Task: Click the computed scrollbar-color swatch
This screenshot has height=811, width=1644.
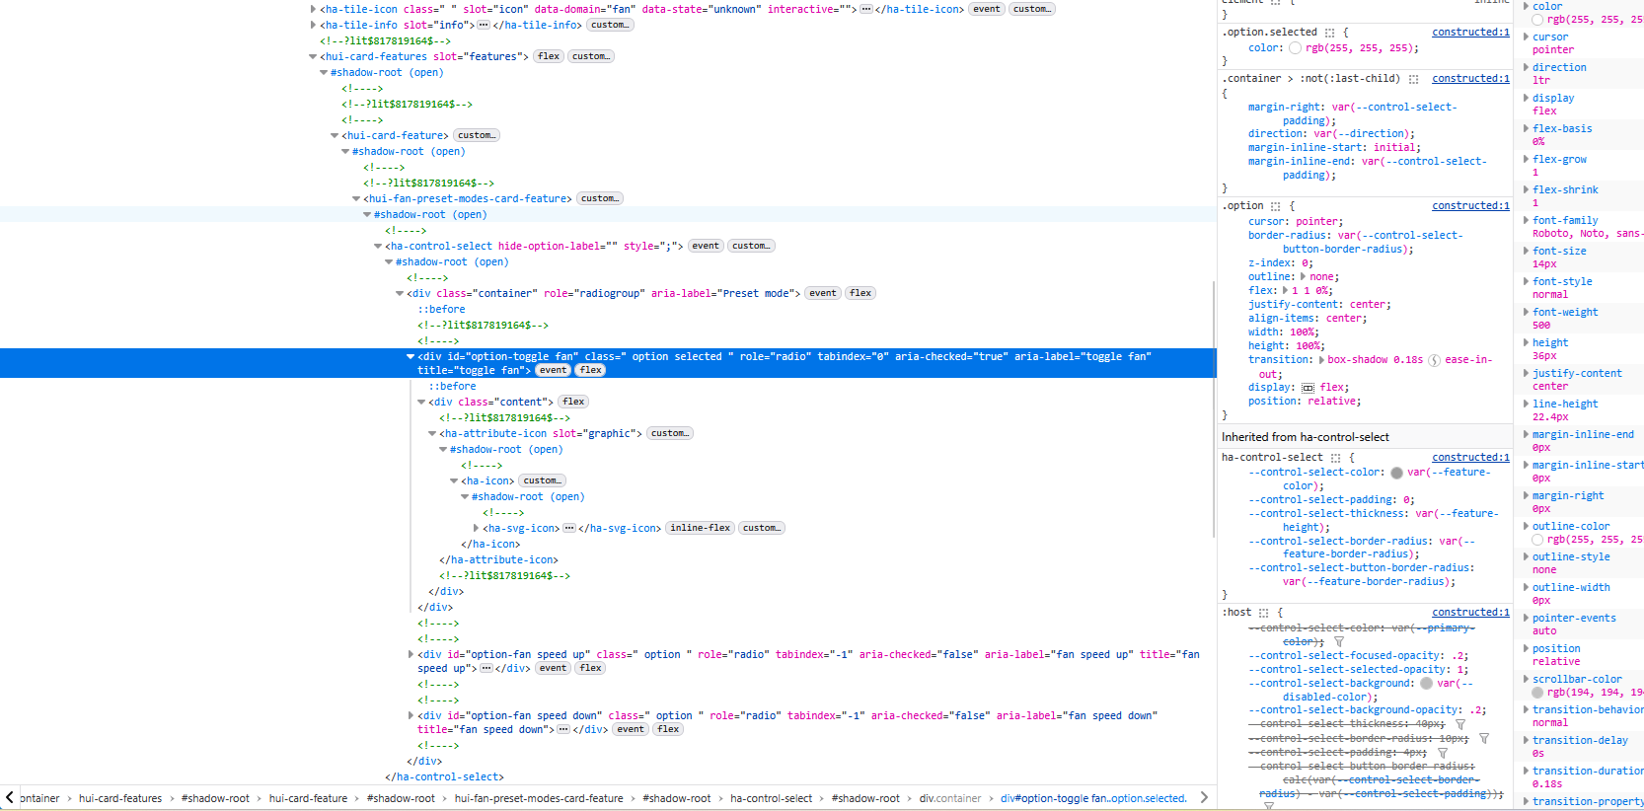Action: click(x=1538, y=693)
